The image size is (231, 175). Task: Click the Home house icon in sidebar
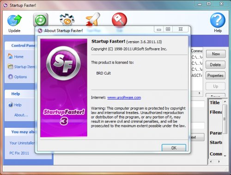pyautogui.click(x=10, y=56)
